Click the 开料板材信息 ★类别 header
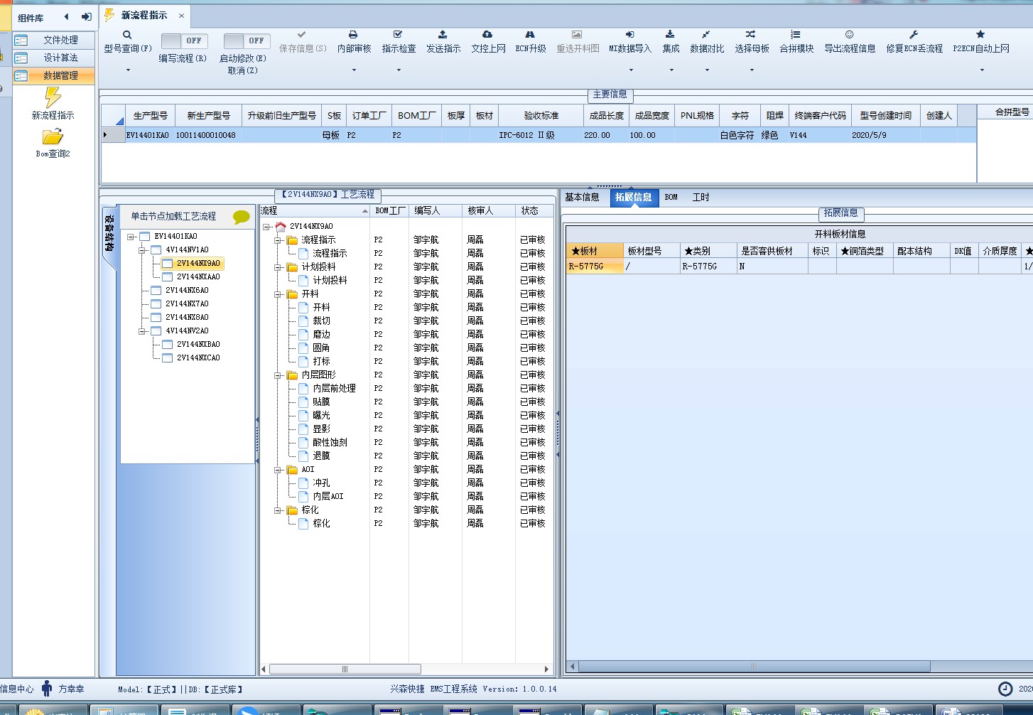The height and width of the screenshot is (715, 1033). pos(708,251)
